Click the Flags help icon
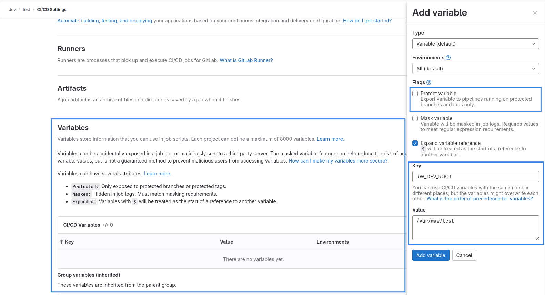 click(429, 82)
